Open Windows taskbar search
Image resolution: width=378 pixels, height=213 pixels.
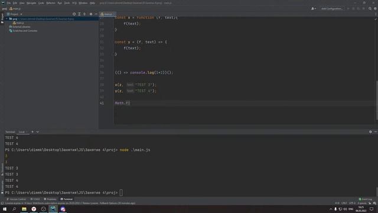click(x=14, y=209)
